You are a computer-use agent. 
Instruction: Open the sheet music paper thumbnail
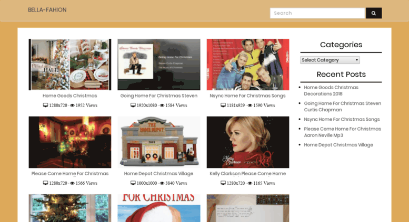pos(248,208)
